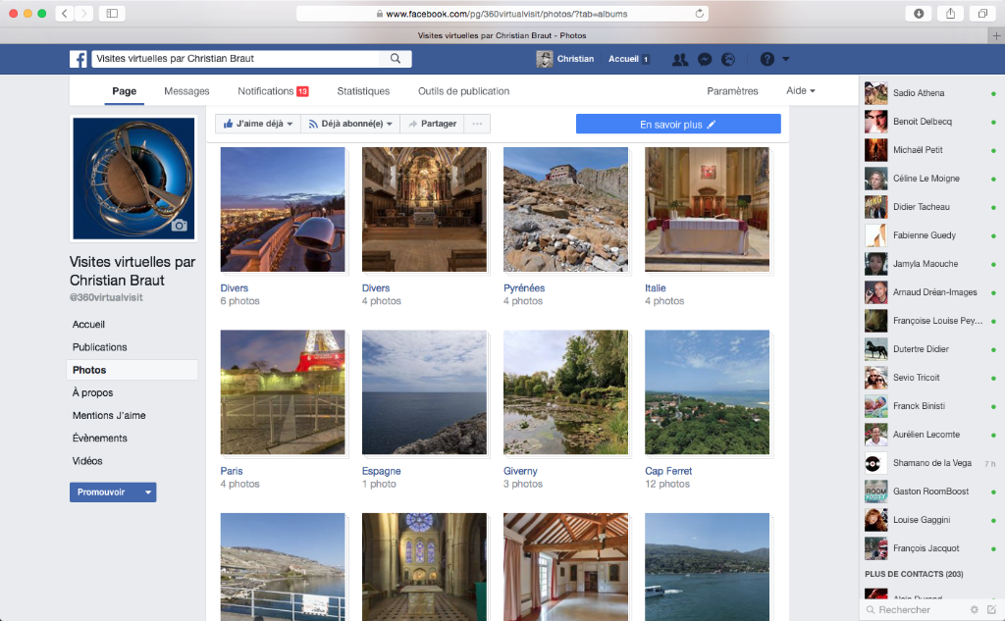
Task: Toggle the Safari sidebar button
Action: click(110, 14)
